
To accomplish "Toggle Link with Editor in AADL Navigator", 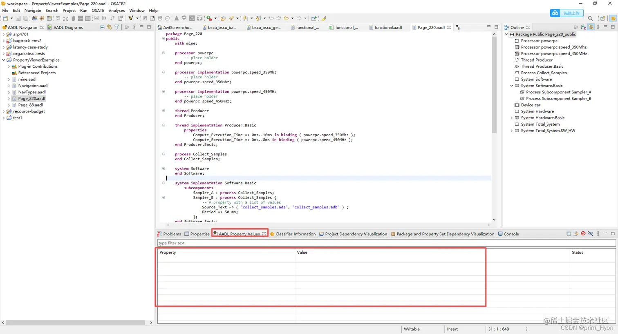I will 109,27.
